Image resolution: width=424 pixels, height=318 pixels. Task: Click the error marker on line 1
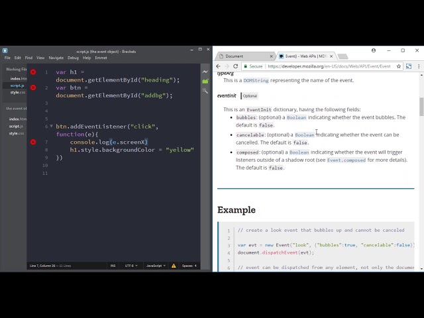[x=33, y=72]
